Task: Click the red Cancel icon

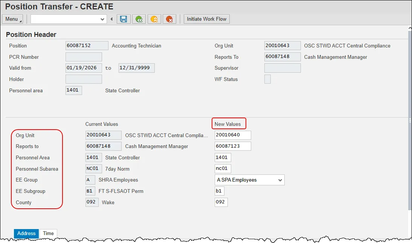Action: [x=169, y=19]
